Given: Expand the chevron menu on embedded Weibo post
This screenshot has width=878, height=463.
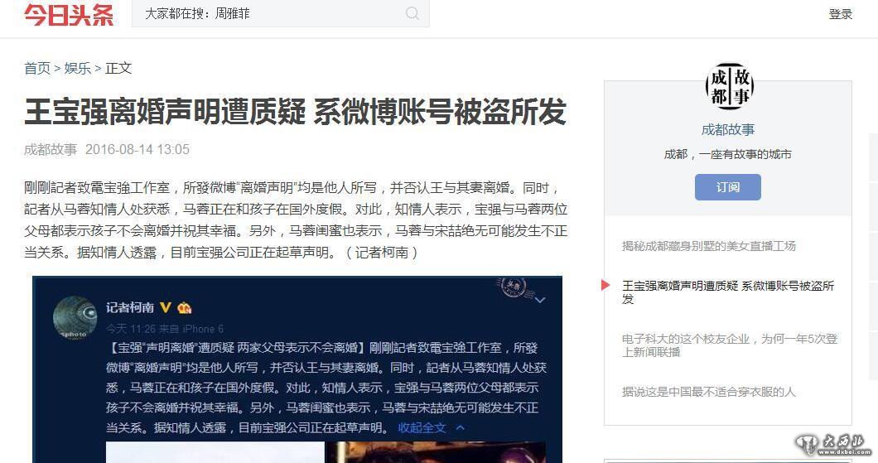Looking at the screenshot, I should click(540, 300).
